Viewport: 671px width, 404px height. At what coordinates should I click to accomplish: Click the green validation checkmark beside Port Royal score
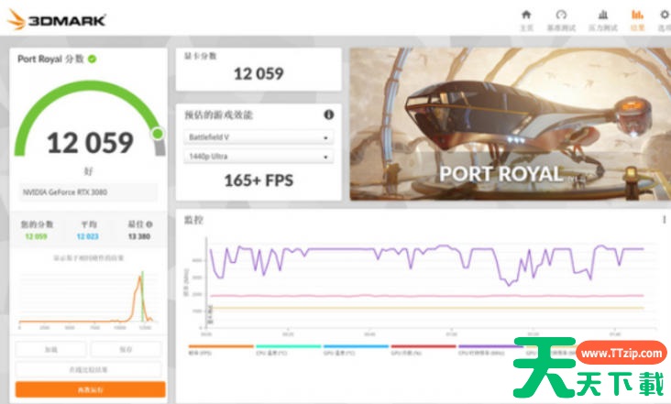(x=92, y=59)
